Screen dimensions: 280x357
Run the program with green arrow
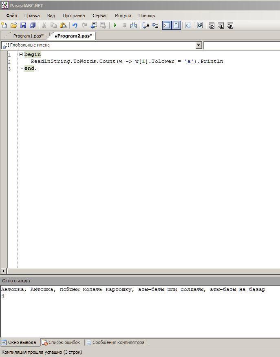pos(115,25)
